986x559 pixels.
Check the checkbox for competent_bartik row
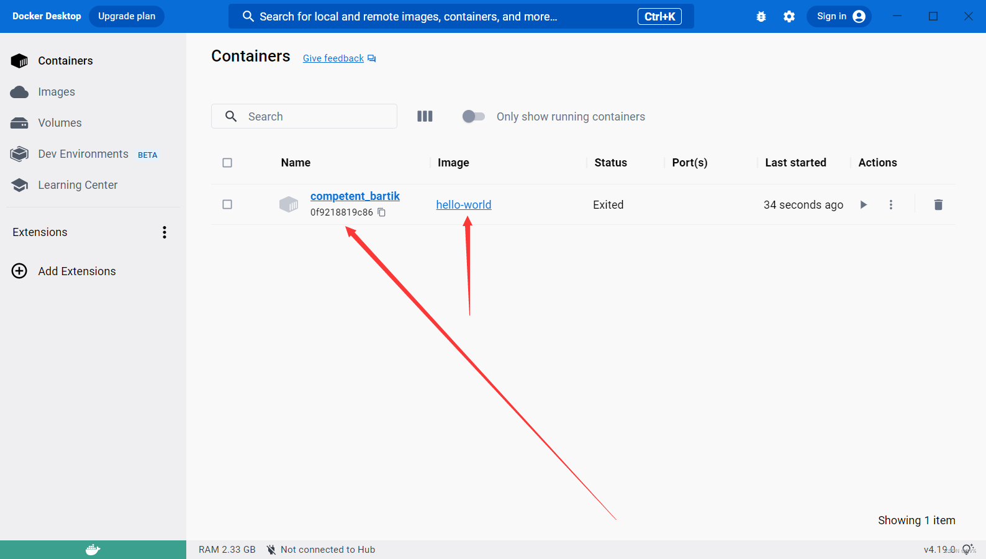(x=227, y=204)
